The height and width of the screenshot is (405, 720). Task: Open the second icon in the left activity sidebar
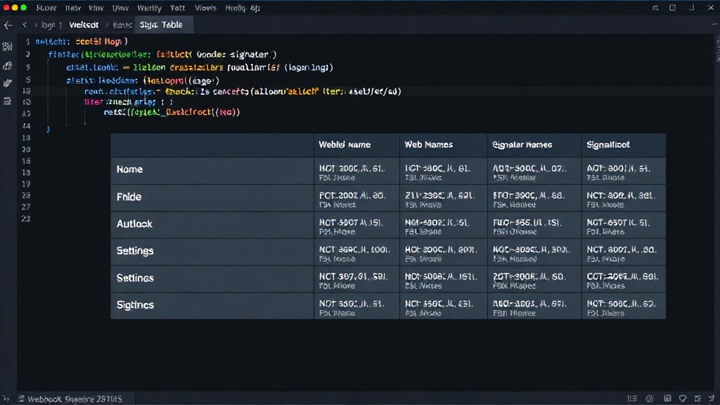click(7, 66)
